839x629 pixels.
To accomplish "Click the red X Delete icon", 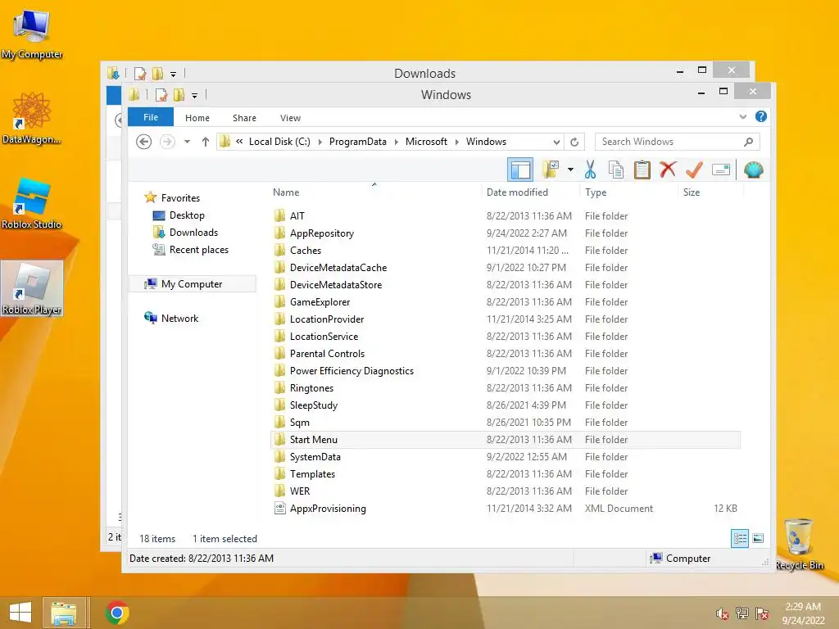I will [668, 170].
